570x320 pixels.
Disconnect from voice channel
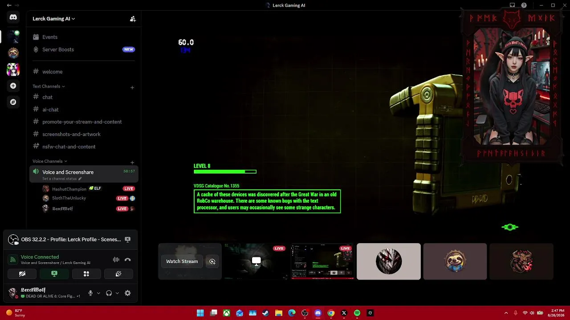(128, 260)
